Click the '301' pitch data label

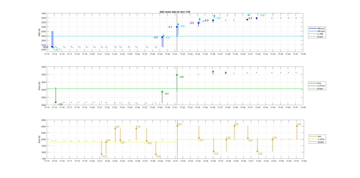[x=167, y=94]
